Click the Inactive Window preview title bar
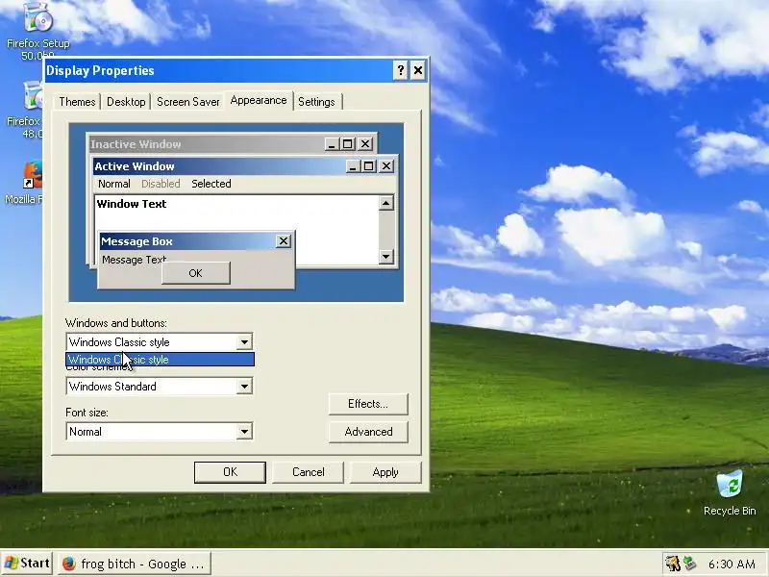Image resolution: width=769 pixels, height=577 pixels. coord(206,143)
